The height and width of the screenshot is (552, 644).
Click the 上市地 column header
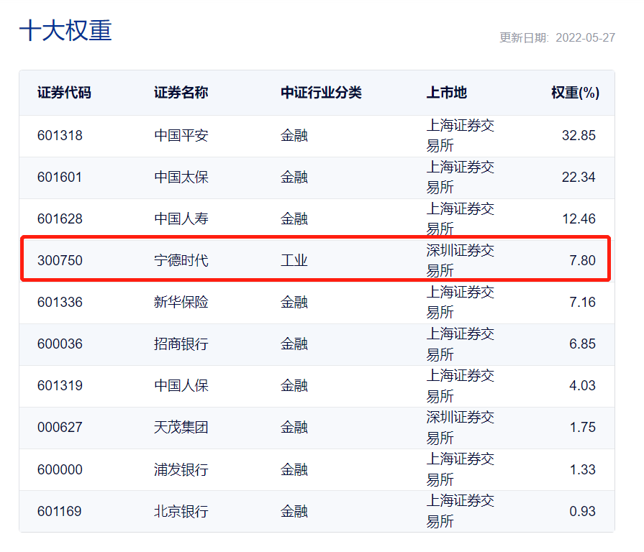(446, 93)
